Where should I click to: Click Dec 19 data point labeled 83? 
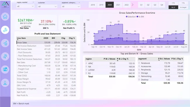[x=119, y=24]
